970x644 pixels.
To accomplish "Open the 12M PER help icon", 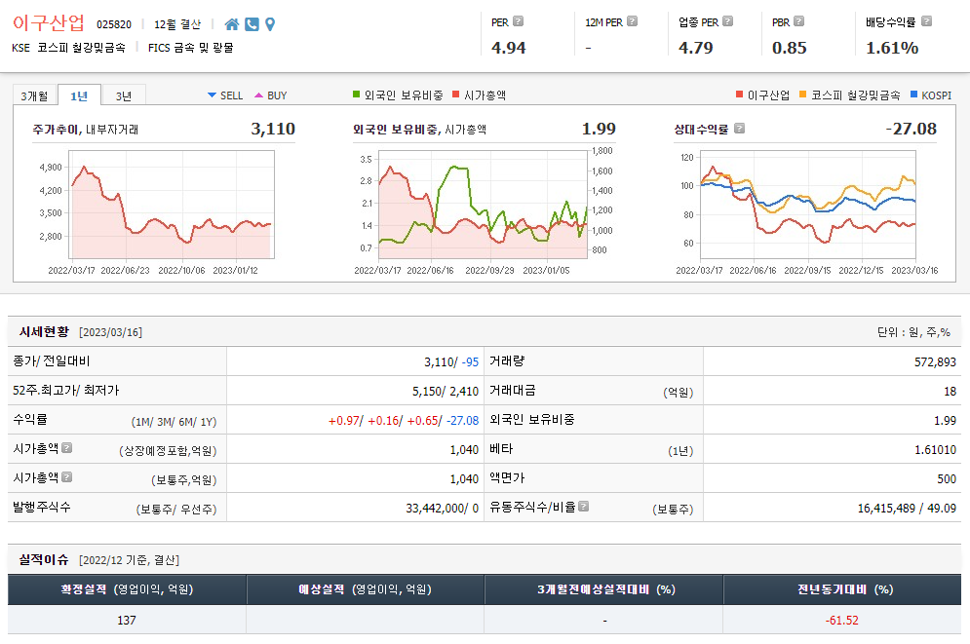I will point(633,21).
